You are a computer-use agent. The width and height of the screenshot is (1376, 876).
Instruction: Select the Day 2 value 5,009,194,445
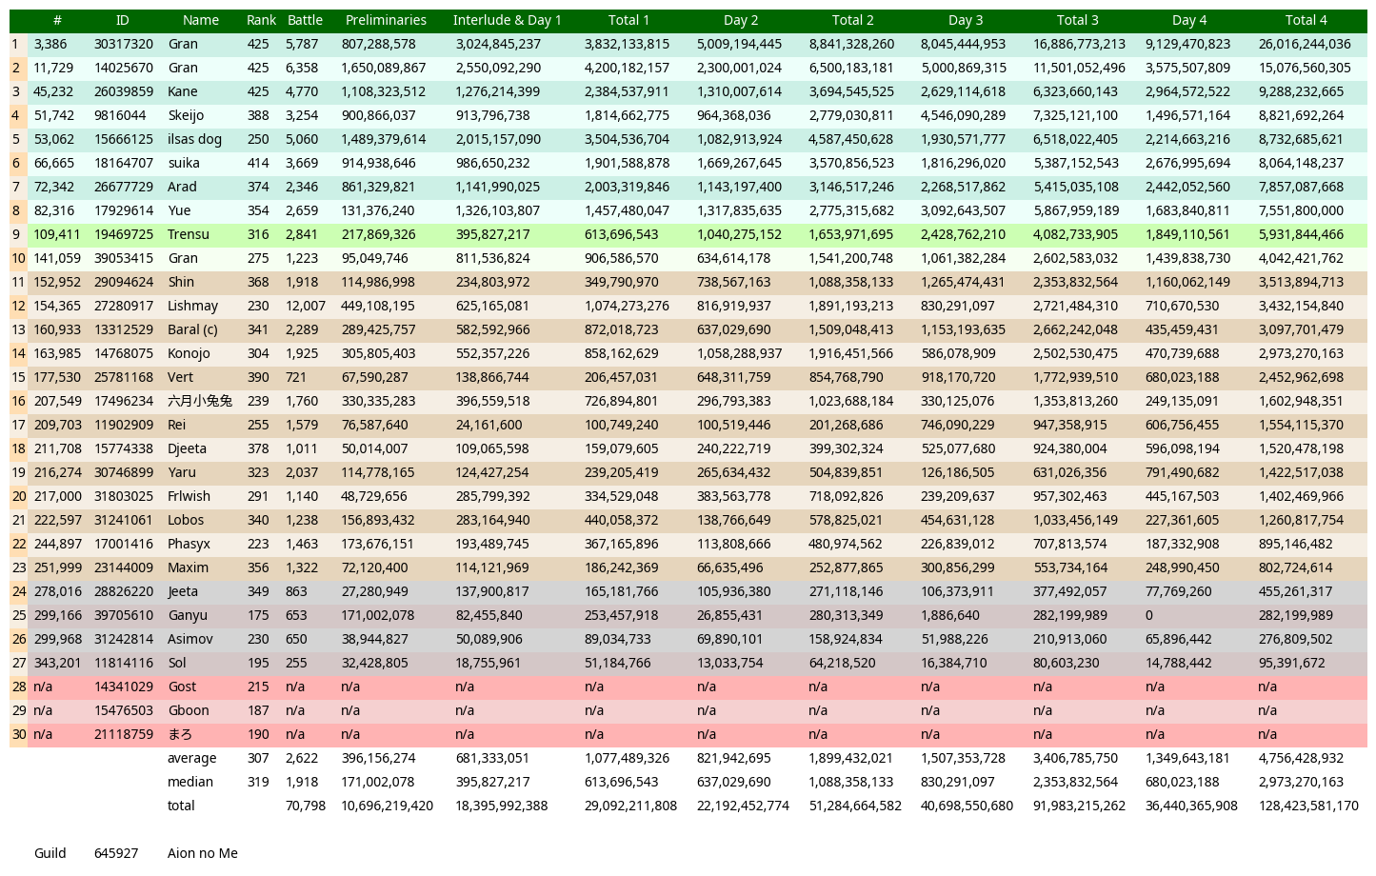tap(739, 44)
